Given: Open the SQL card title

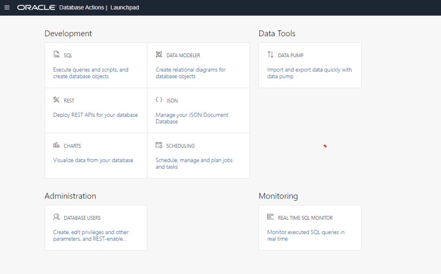Looking at the screenshot, I should pyautogui.click(x=68, y=56).
